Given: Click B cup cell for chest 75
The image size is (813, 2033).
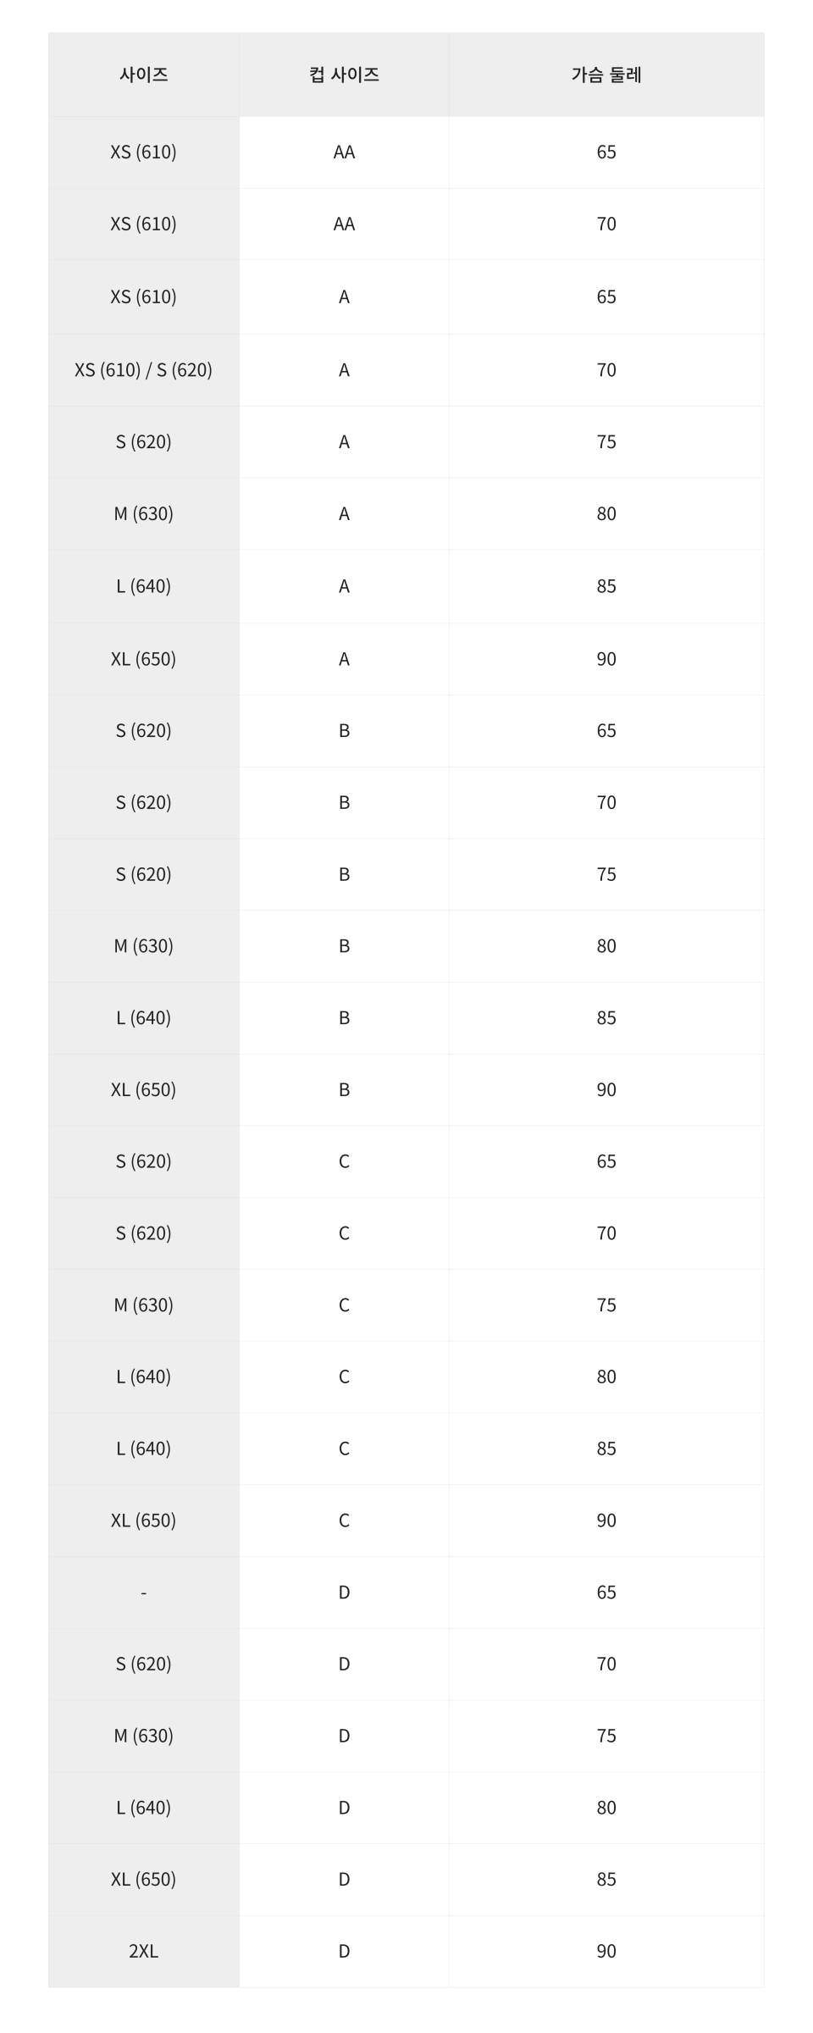Looking at the screenshot, I should click(344, 874).
